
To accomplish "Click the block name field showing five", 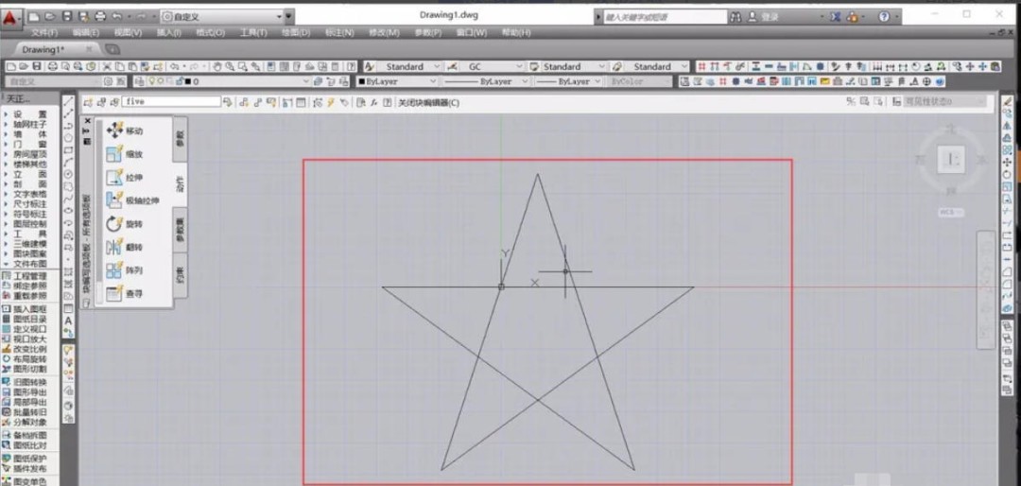I will [171, 102].
